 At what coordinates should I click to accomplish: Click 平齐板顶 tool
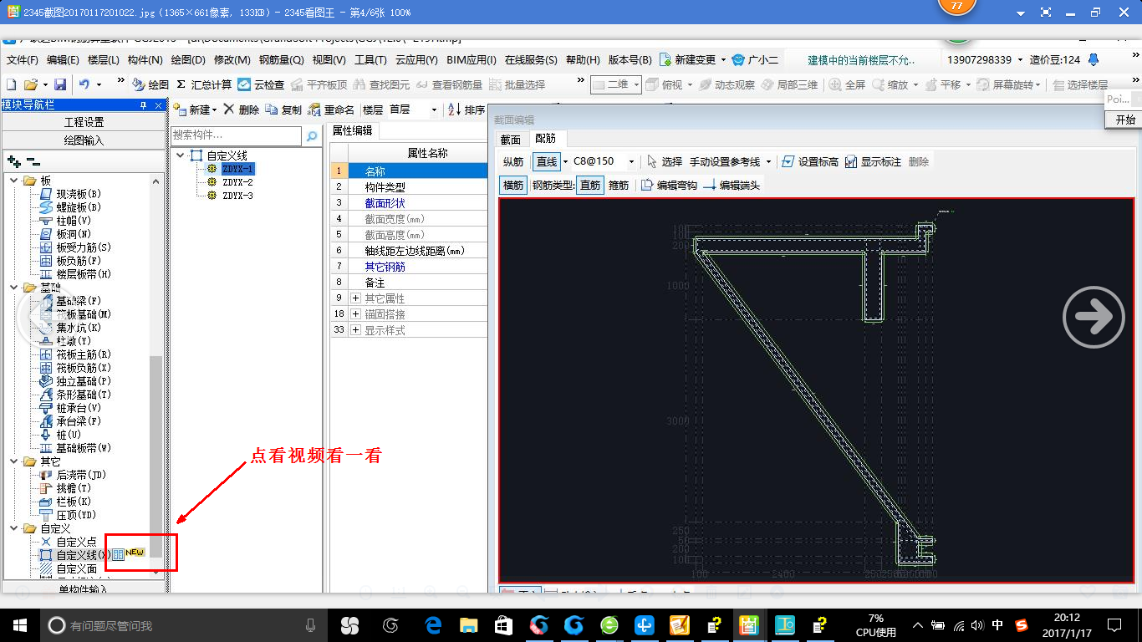tap(319, 84)
